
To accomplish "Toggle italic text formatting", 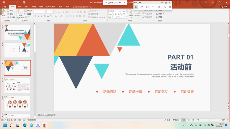I will point(38,16).
